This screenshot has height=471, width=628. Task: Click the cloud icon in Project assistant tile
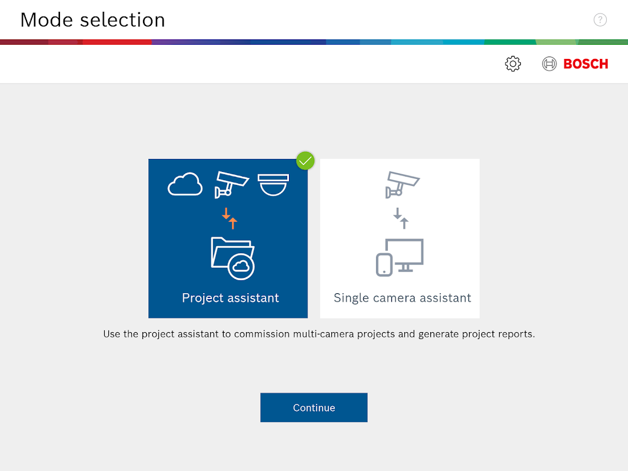185,184
